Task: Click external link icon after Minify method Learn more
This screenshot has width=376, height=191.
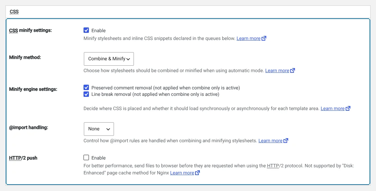Action: coord(292,71)
